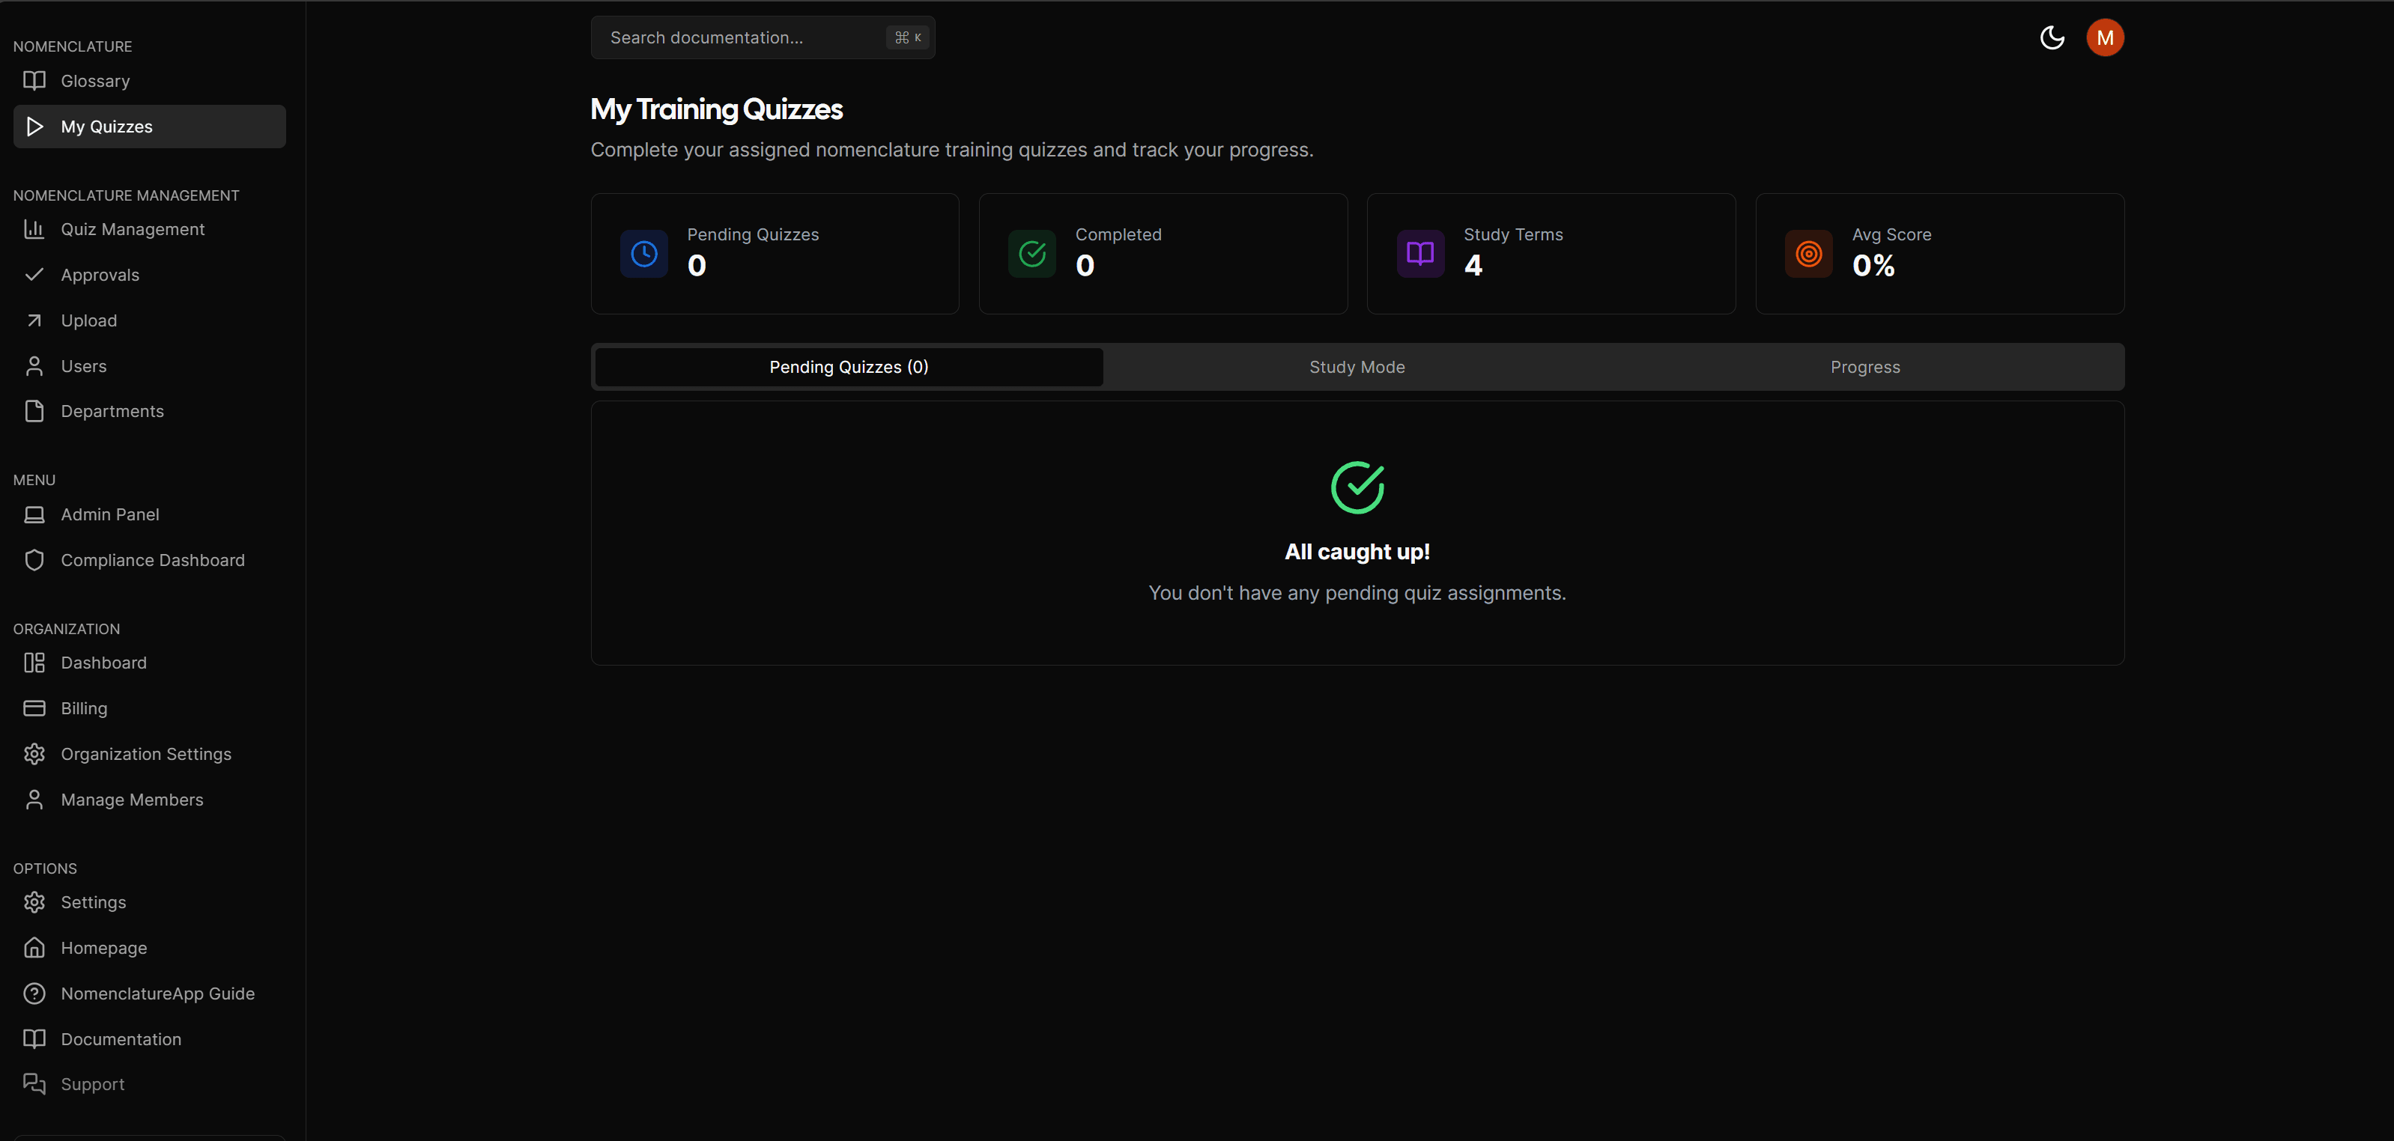2394x1141 pixels.
Task: Click the orange M profile avatar
Action: (2105, 37)
